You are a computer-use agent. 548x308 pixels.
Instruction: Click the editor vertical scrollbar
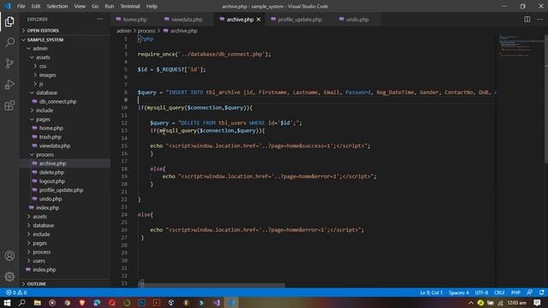[x=546, y=98]
